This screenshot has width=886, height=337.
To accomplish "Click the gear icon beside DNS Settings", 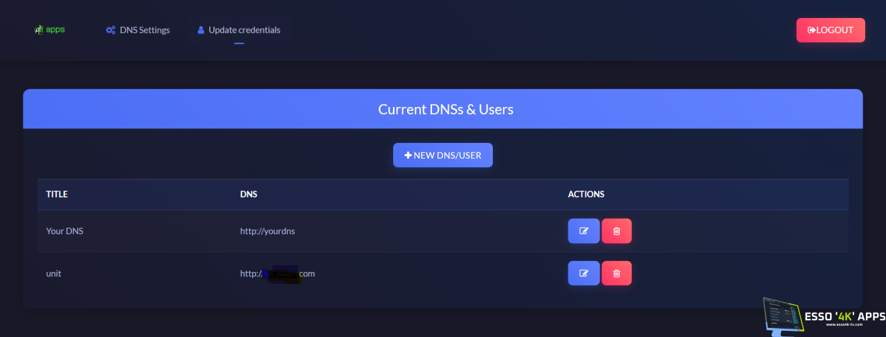I will click(x=111, y=30).
